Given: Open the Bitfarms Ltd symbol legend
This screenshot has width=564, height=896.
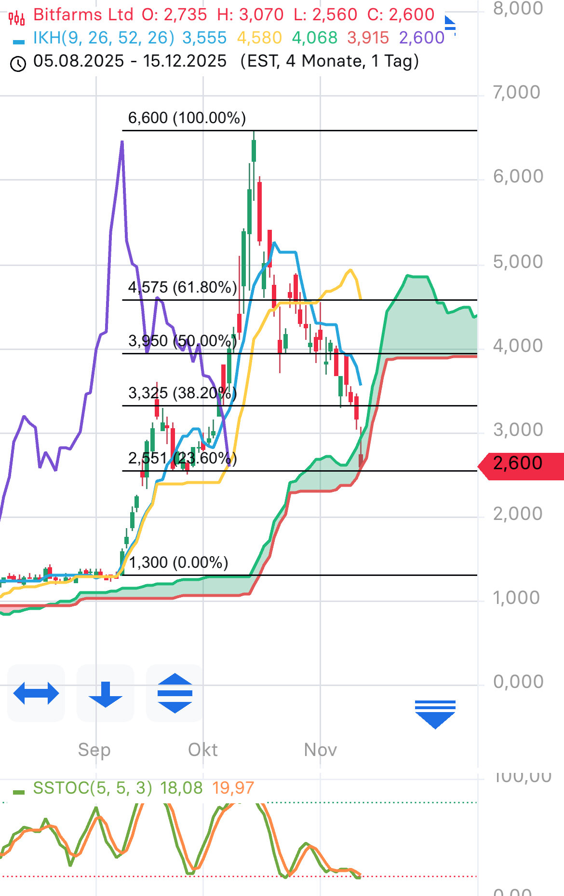Looking at the screenshot, I should [83, 14].
